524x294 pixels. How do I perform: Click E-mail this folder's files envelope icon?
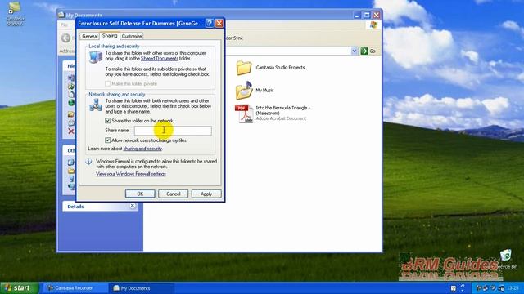[71, 122]
